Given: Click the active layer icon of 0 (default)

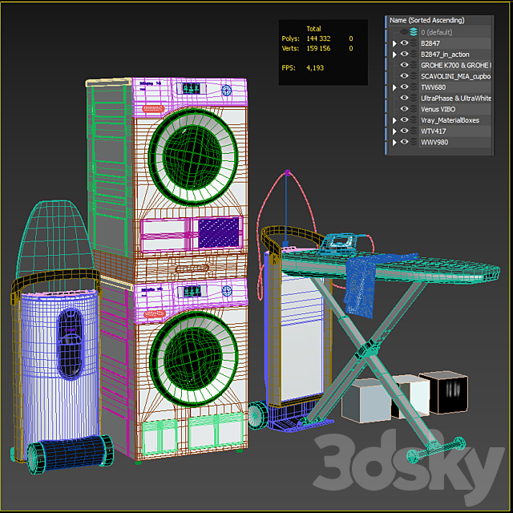Looking at the screenshot, I should click(414, 32).
